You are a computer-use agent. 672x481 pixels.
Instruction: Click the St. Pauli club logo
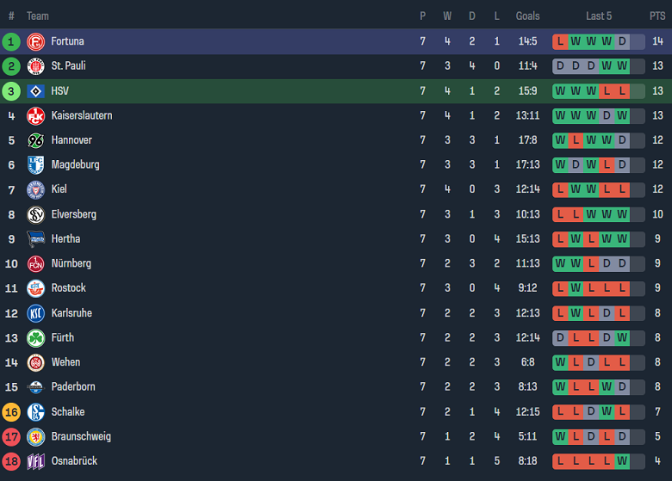point(36,66)
